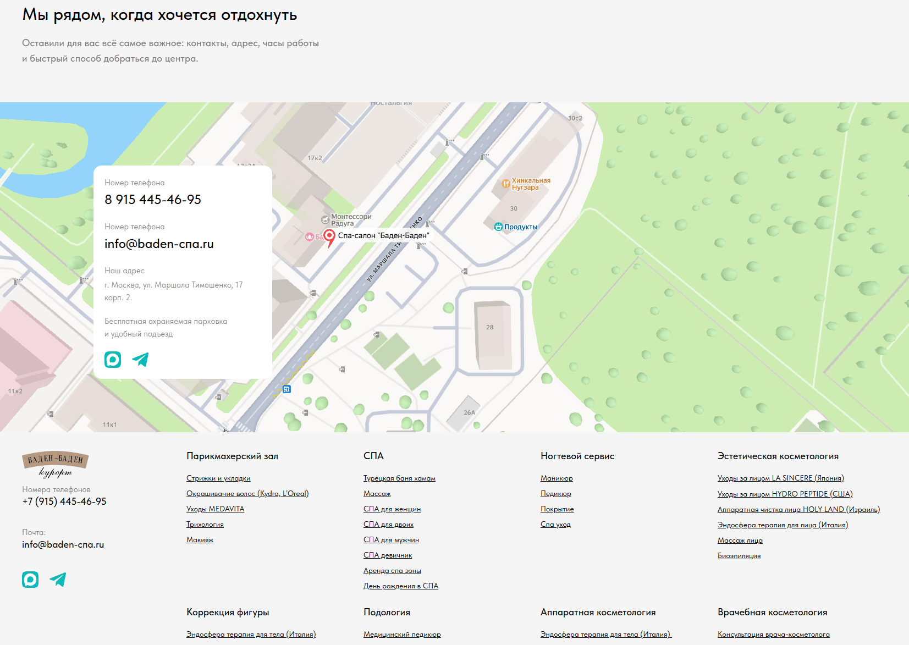
Task: Click the Массаж лица link
Action: (x=740, y=540)
